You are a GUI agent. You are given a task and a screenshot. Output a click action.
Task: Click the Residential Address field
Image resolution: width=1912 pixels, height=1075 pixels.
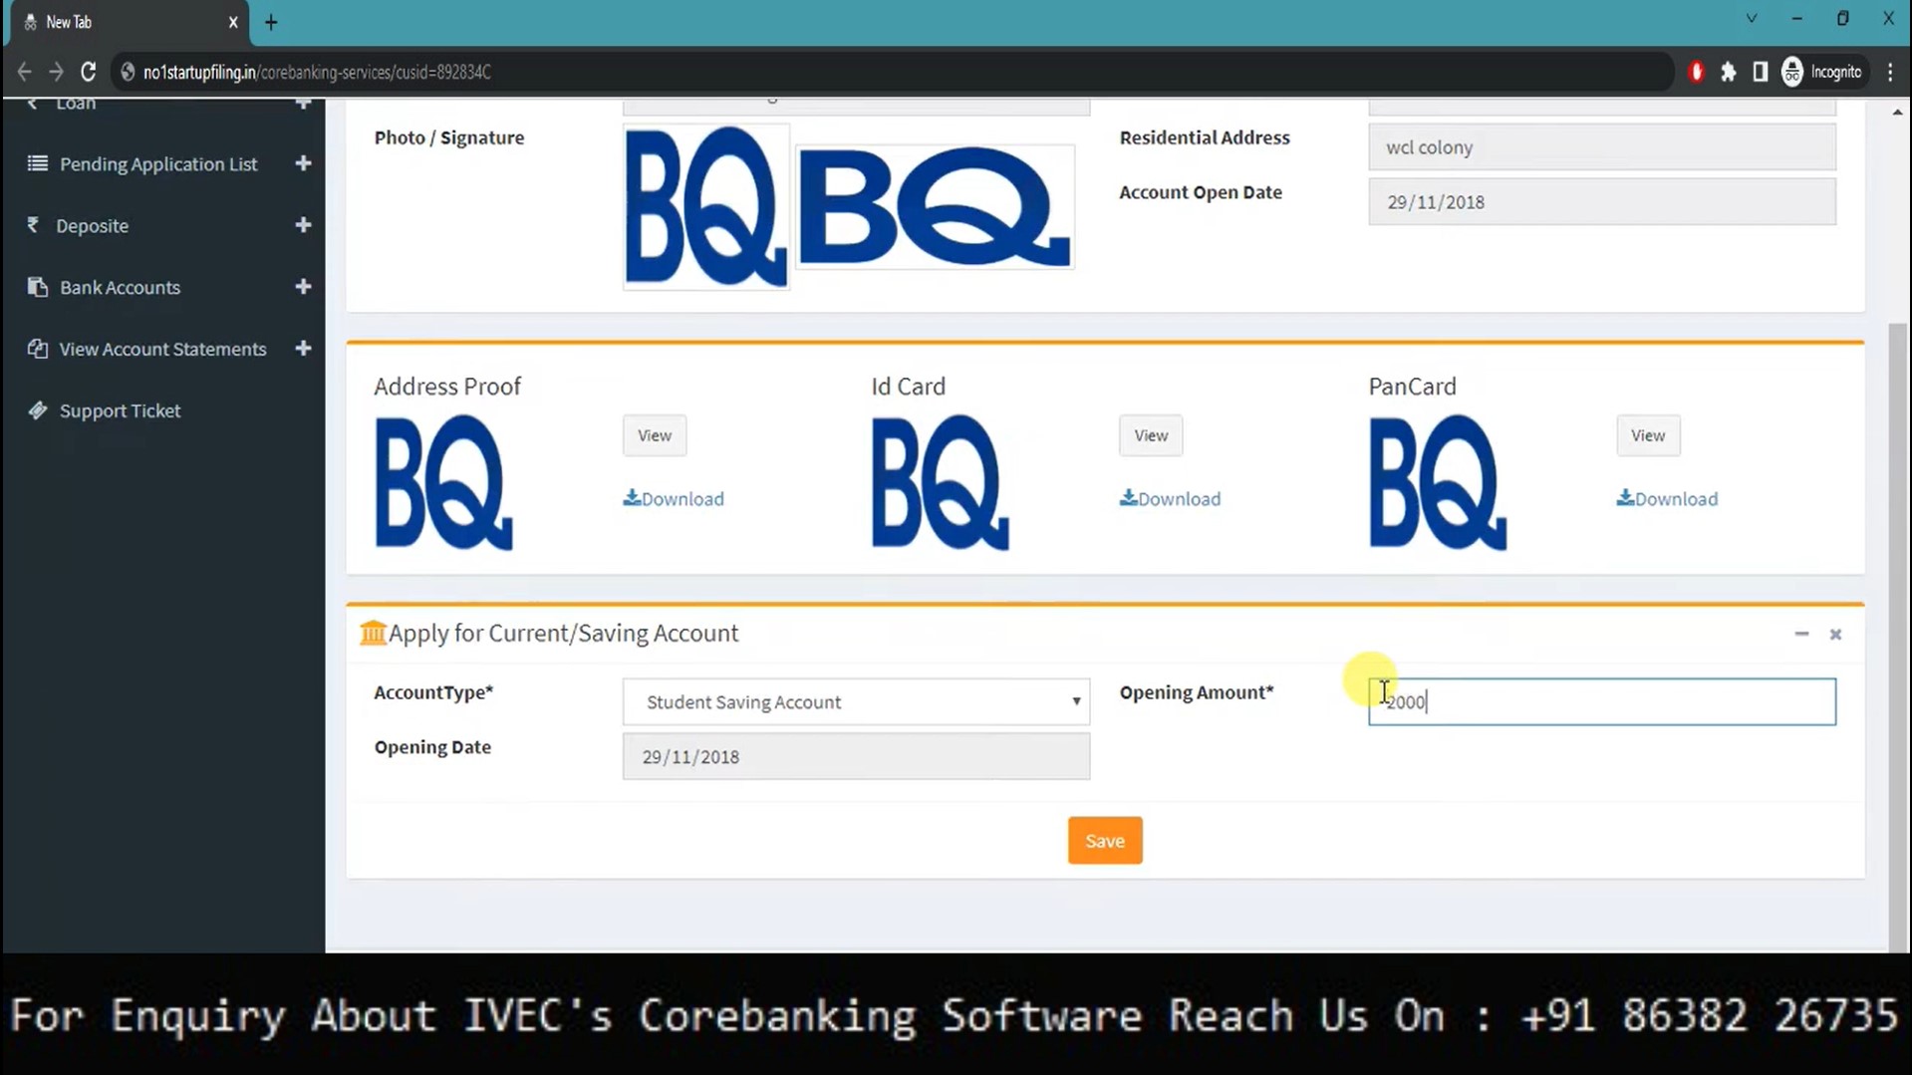pyautogui.click(x=1601, y=147)
